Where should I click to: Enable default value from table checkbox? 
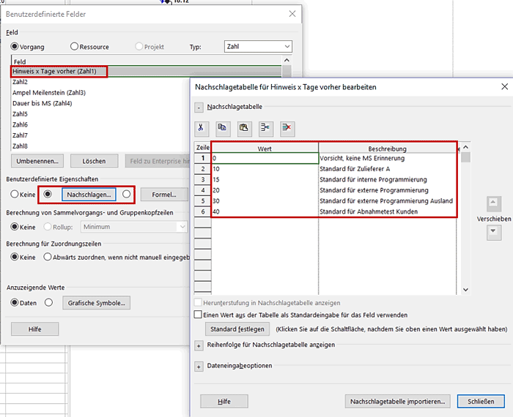tap(198, 315)
